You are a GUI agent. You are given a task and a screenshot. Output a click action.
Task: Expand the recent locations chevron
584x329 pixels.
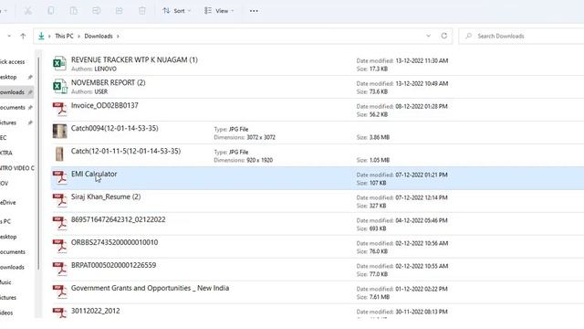point(9,37)
